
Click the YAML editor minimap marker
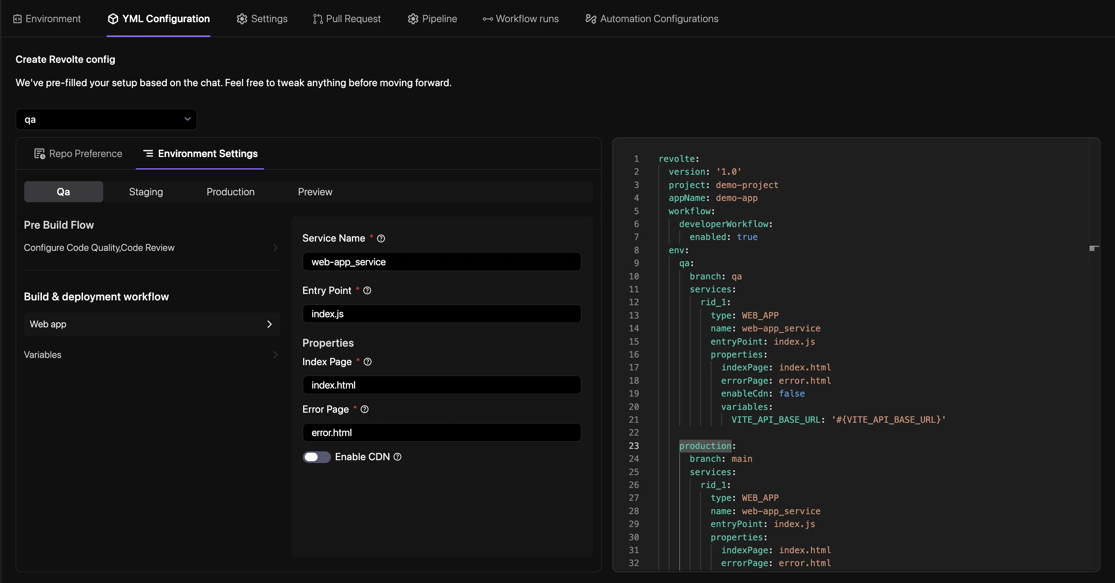tap(1093, 248)
